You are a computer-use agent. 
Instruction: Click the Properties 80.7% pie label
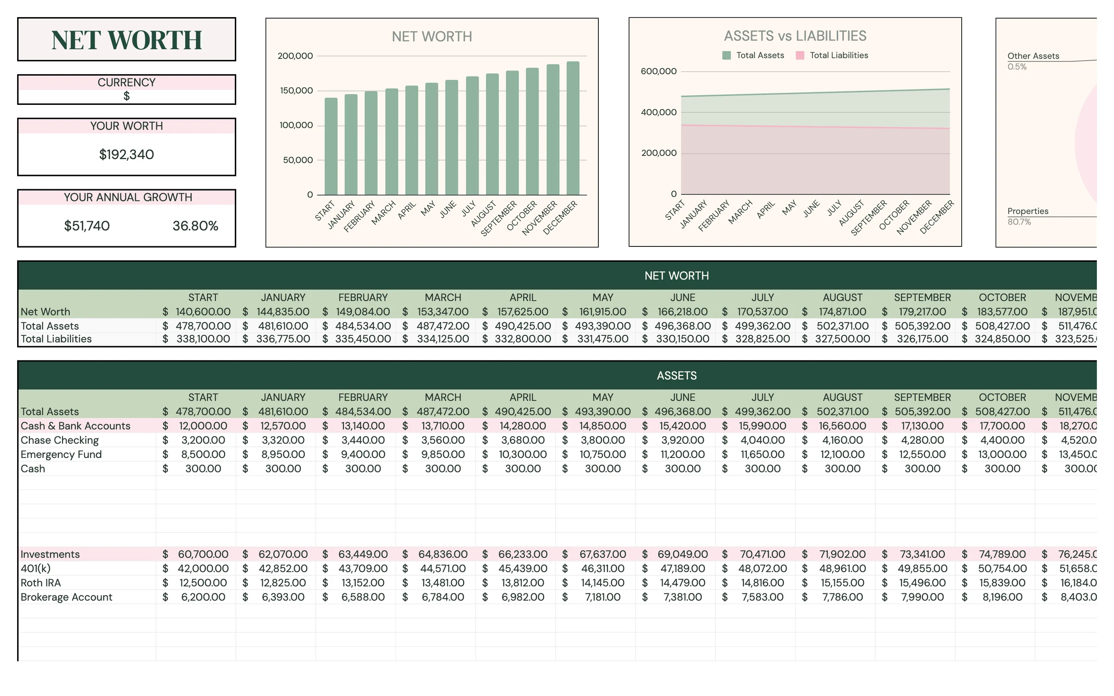(x=1027, y=216)
